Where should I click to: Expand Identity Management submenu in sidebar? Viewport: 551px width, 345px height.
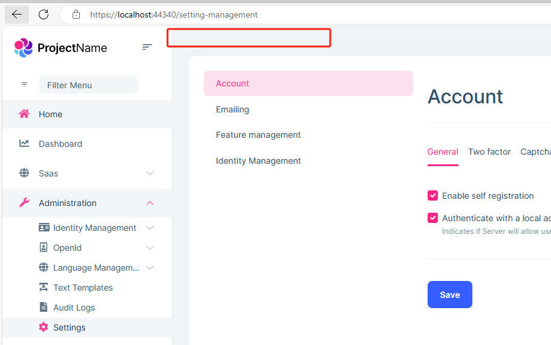(x=150, y=228)
